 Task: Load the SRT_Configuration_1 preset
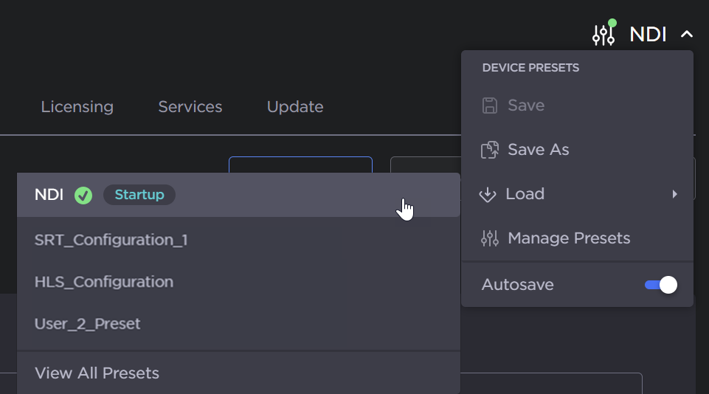111,240
